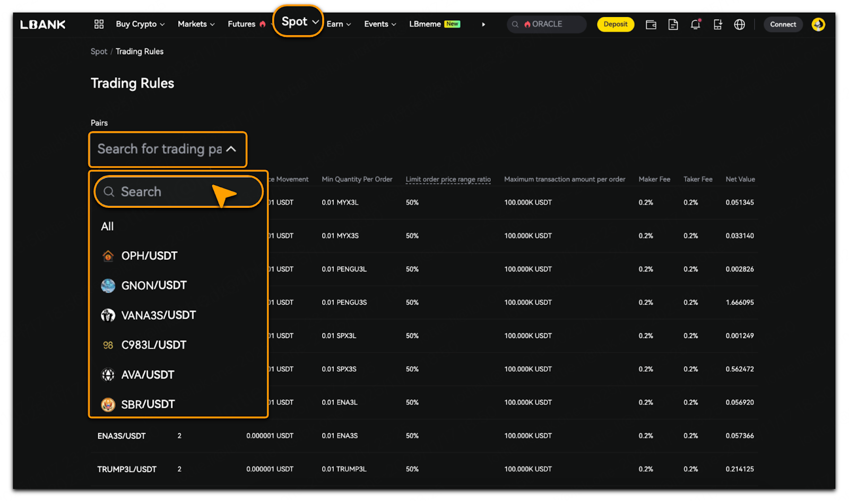Image resolution: width=849 pixels, height=501 pixels.
Task: Click the Connect button
Action: coord(783,24)
